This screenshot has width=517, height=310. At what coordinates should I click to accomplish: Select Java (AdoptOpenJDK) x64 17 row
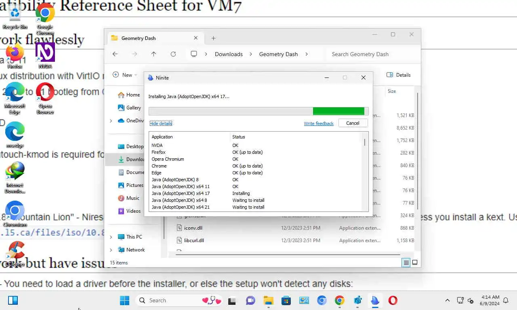[x=255, y=193]
